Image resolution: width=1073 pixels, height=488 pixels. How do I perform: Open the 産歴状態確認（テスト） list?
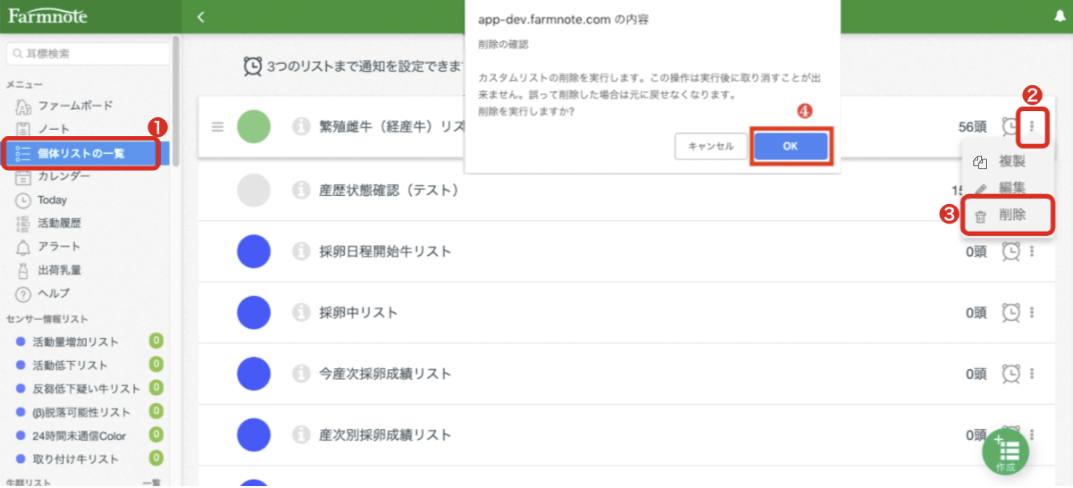[x=389, y=191]
